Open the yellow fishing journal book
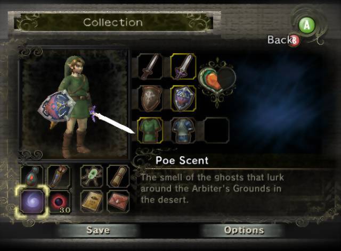This screenshot has height=251, width=341. pos(92,201)
